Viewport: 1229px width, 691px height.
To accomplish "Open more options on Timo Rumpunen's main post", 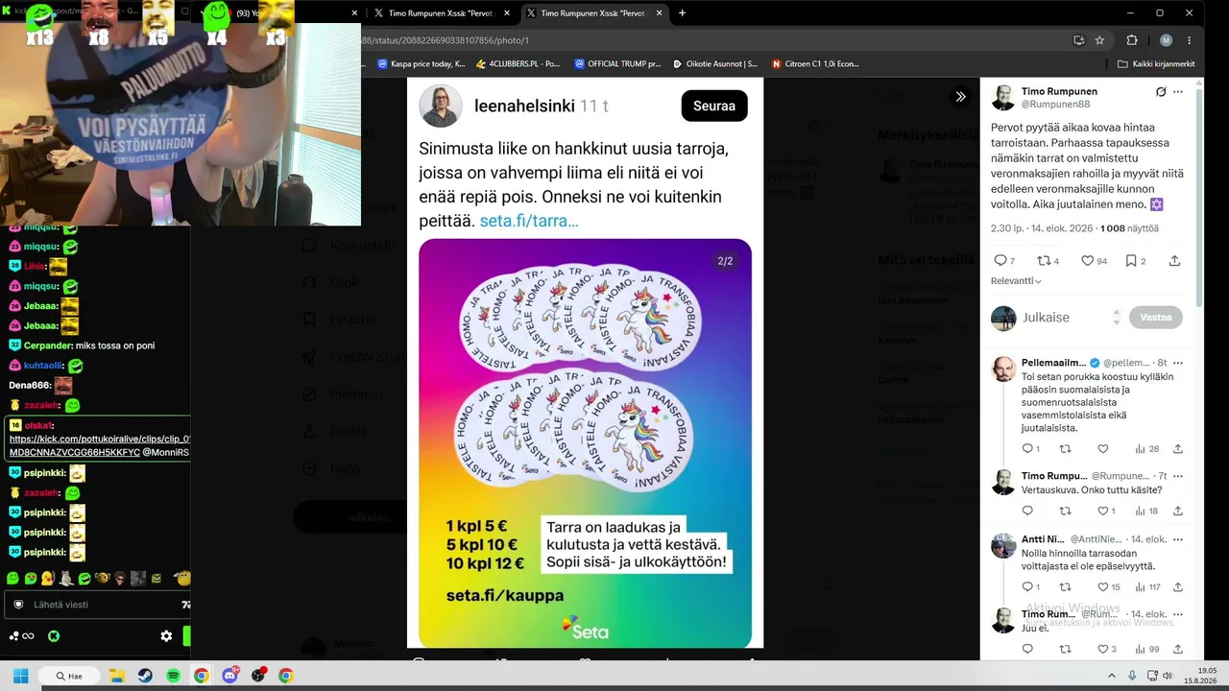I will pos(1178,92).
